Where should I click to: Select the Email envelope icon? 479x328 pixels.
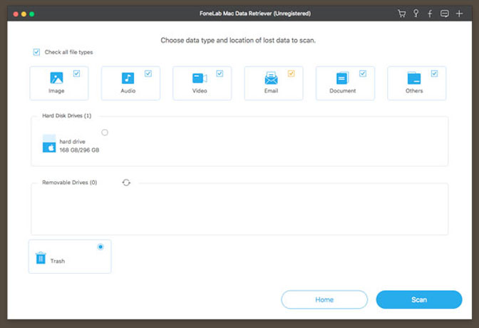click(x=271, y=78)
